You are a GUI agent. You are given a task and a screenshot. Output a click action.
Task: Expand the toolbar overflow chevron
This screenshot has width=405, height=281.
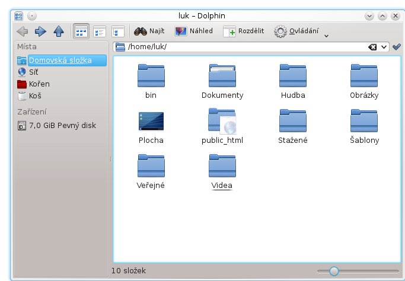(326, 36)
